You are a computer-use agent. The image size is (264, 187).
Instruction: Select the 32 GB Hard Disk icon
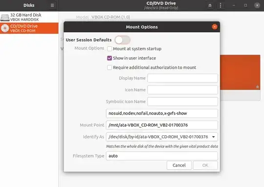[x=5, y=18]
